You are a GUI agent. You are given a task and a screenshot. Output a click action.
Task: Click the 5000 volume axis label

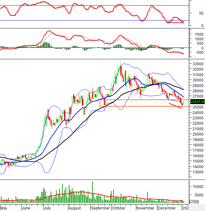(198, 195)
